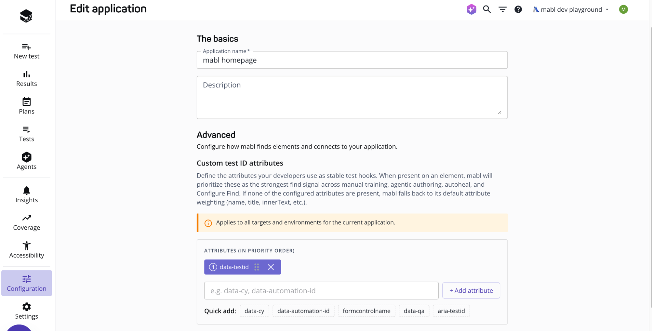
Task: Open the user avatar menu
Action: click(623, 9)
